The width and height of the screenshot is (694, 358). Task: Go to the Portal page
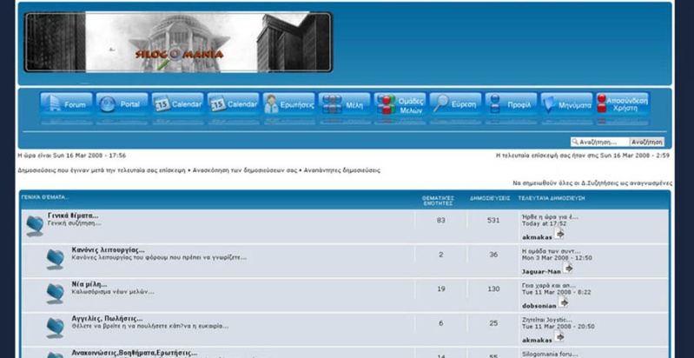click(122, 104)
